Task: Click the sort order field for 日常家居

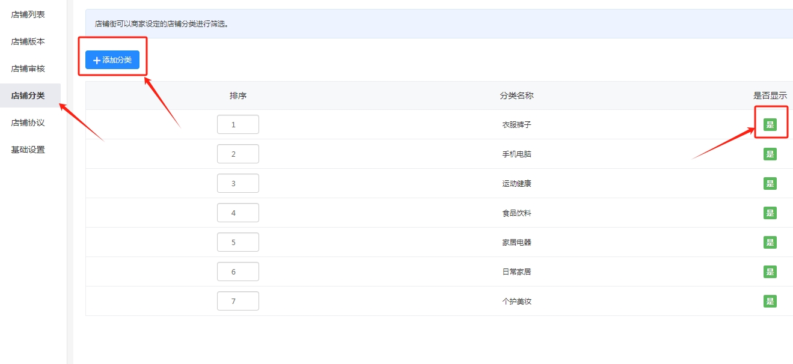Action: 238,271
